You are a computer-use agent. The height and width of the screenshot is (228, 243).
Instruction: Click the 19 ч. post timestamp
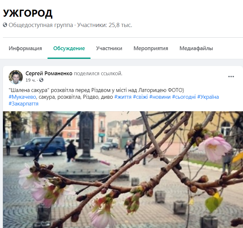click(30, 80)
